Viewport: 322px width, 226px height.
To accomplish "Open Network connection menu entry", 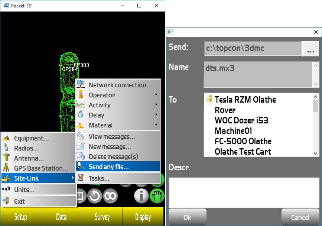I will coord(118,85).
